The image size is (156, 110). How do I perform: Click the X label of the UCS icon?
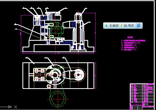click(15, 107)
